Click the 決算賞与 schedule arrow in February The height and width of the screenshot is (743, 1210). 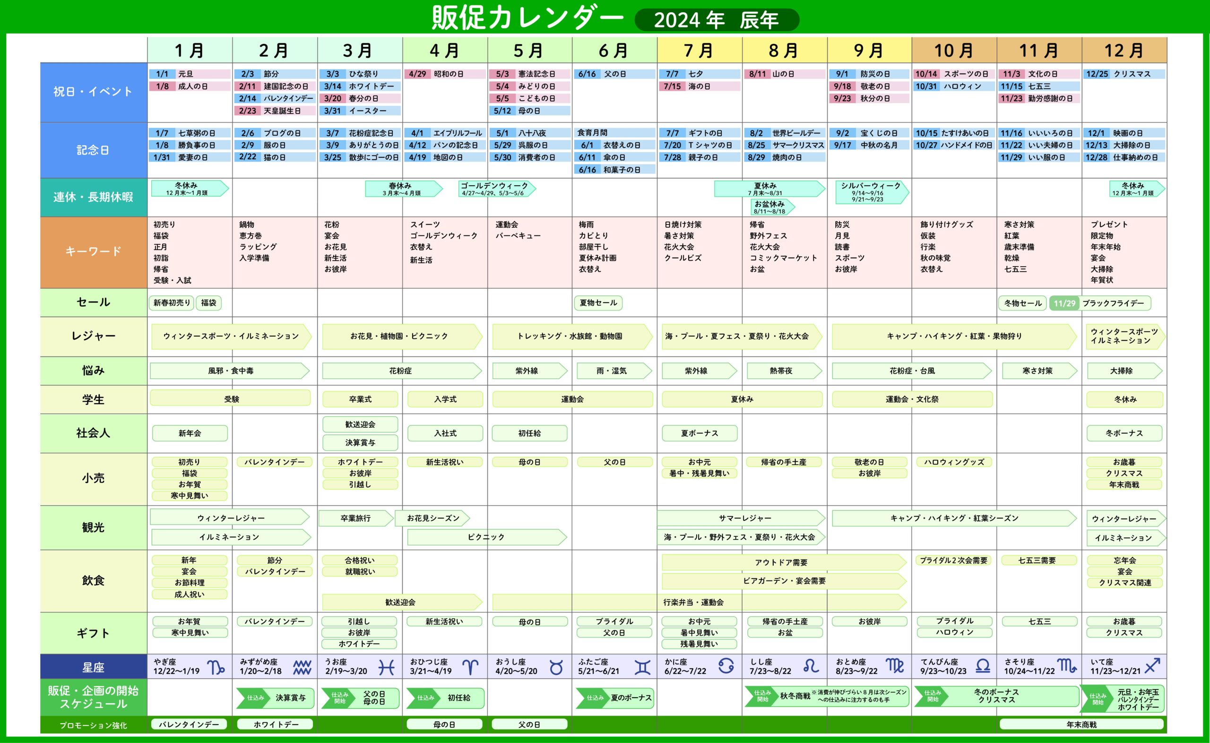(275, 698)
